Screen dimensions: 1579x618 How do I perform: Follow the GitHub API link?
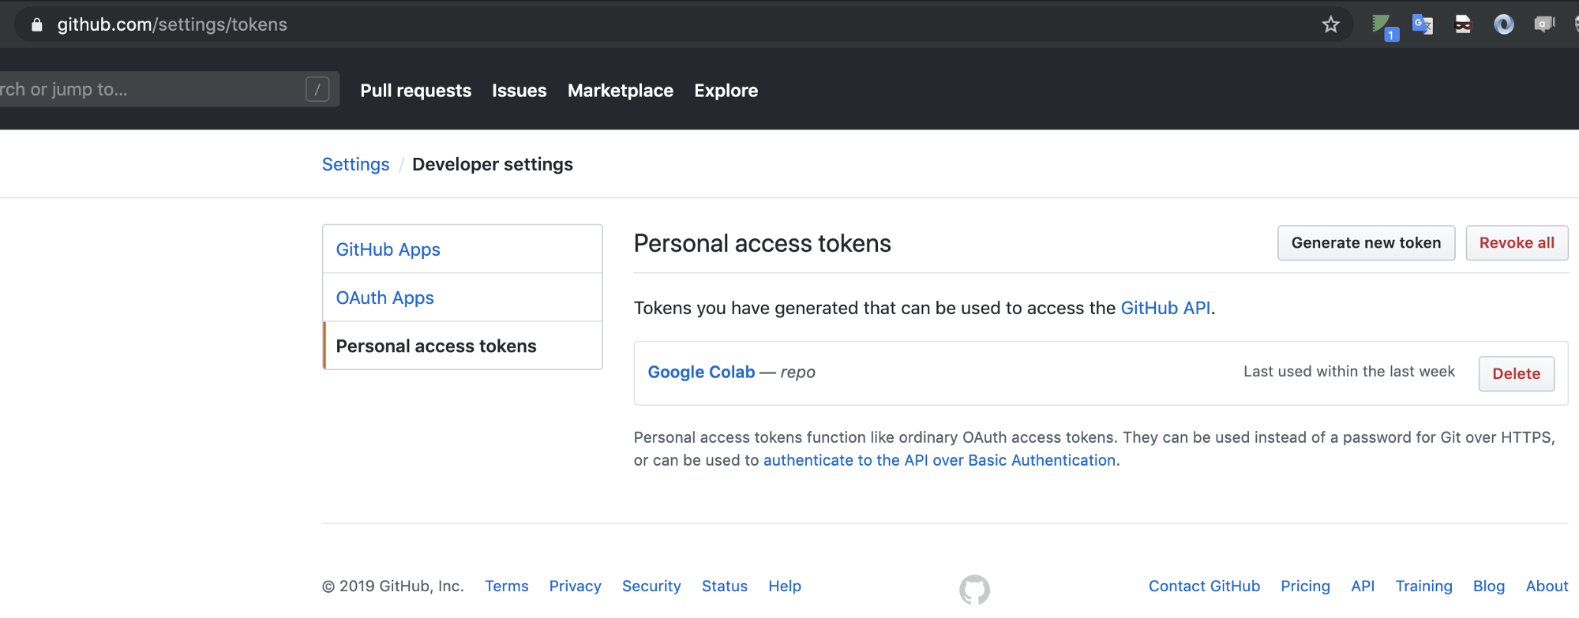click(x=1165, y=308)
